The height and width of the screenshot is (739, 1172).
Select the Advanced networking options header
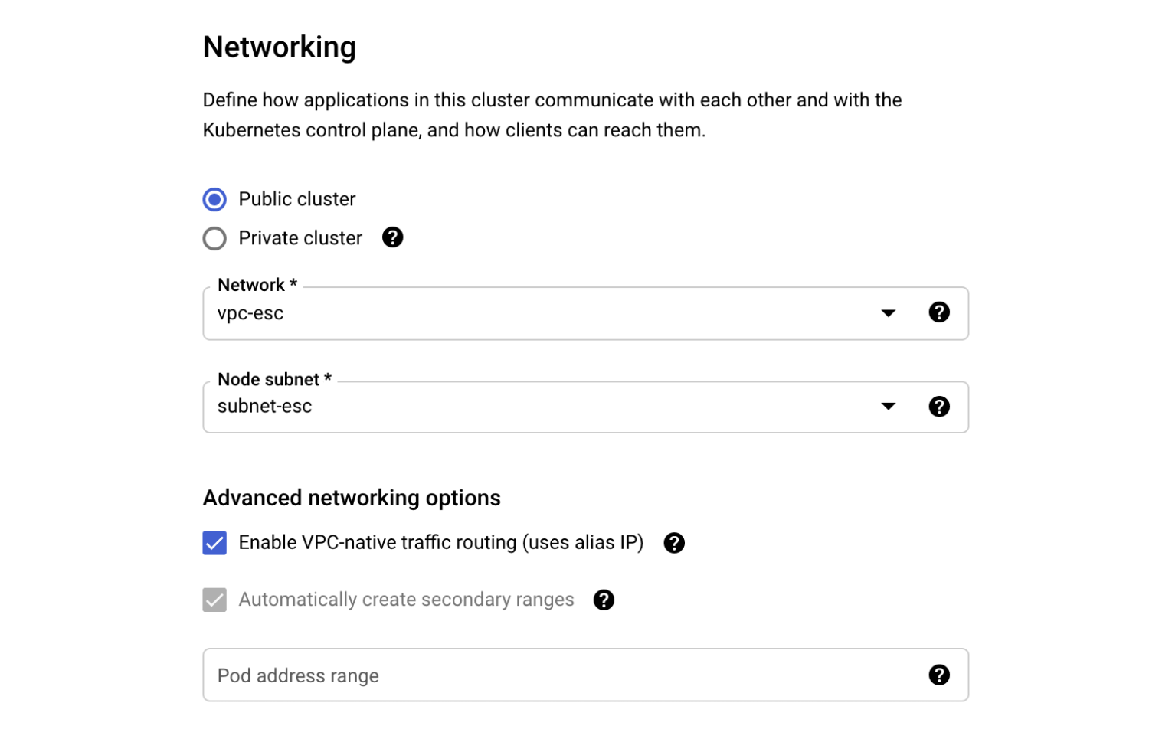(351, 498)
